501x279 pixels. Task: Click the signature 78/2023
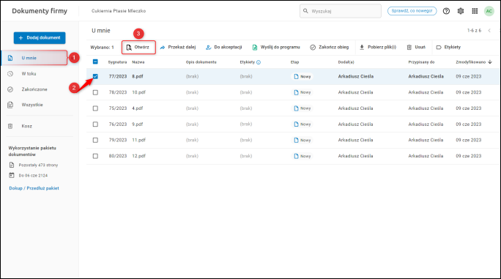(118, 92)
